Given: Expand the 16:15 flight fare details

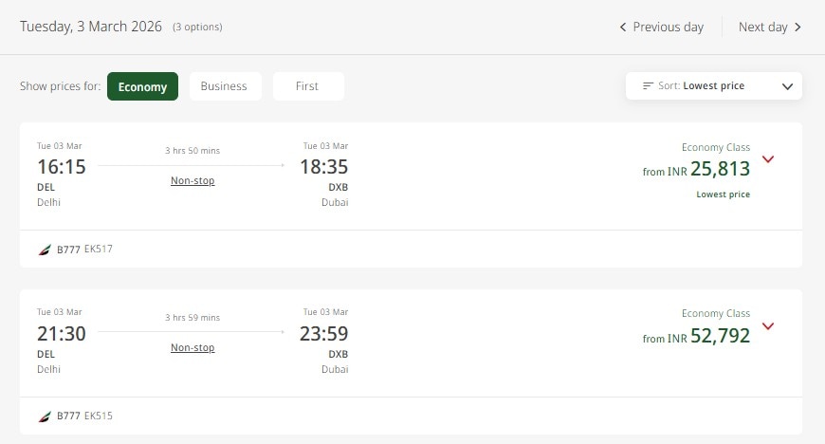Looking at the screenshot, I should pyautogui.click(x=768, y=159).
